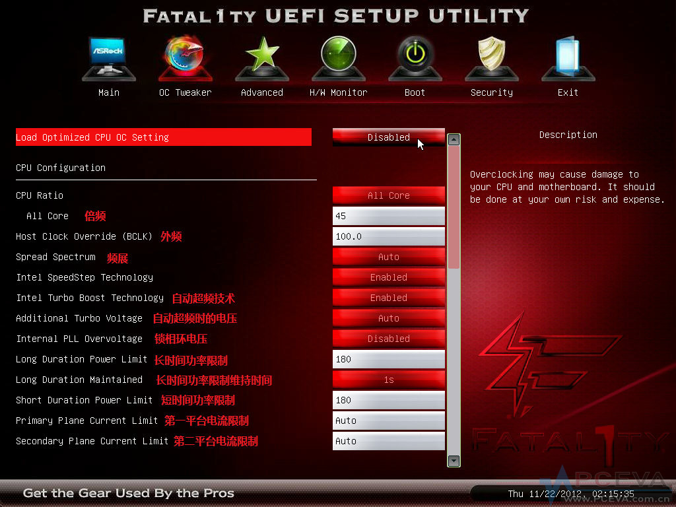Open the CPU Ratio All Core dropdown

click(x=388, y=195)
